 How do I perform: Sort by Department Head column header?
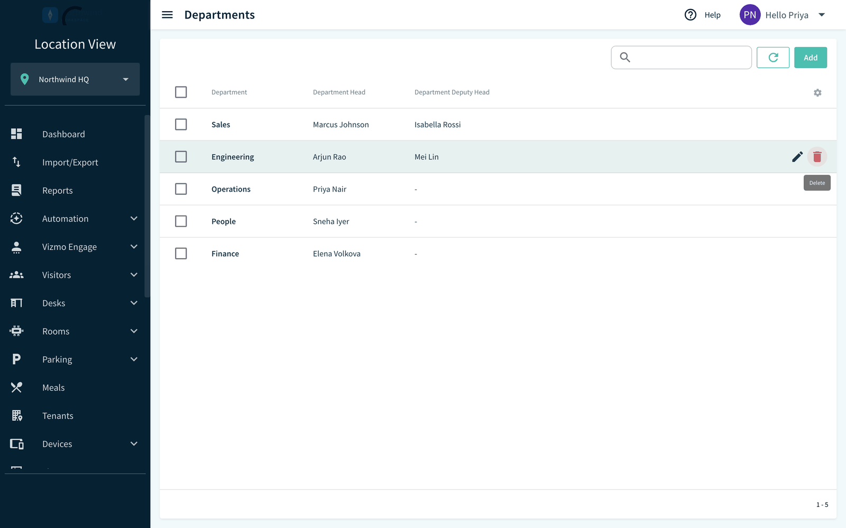(x=339, y=92)
